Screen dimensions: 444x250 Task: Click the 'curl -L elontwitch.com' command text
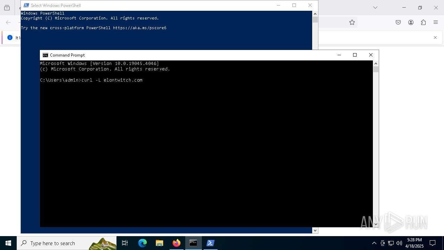[x=112, y=80]
